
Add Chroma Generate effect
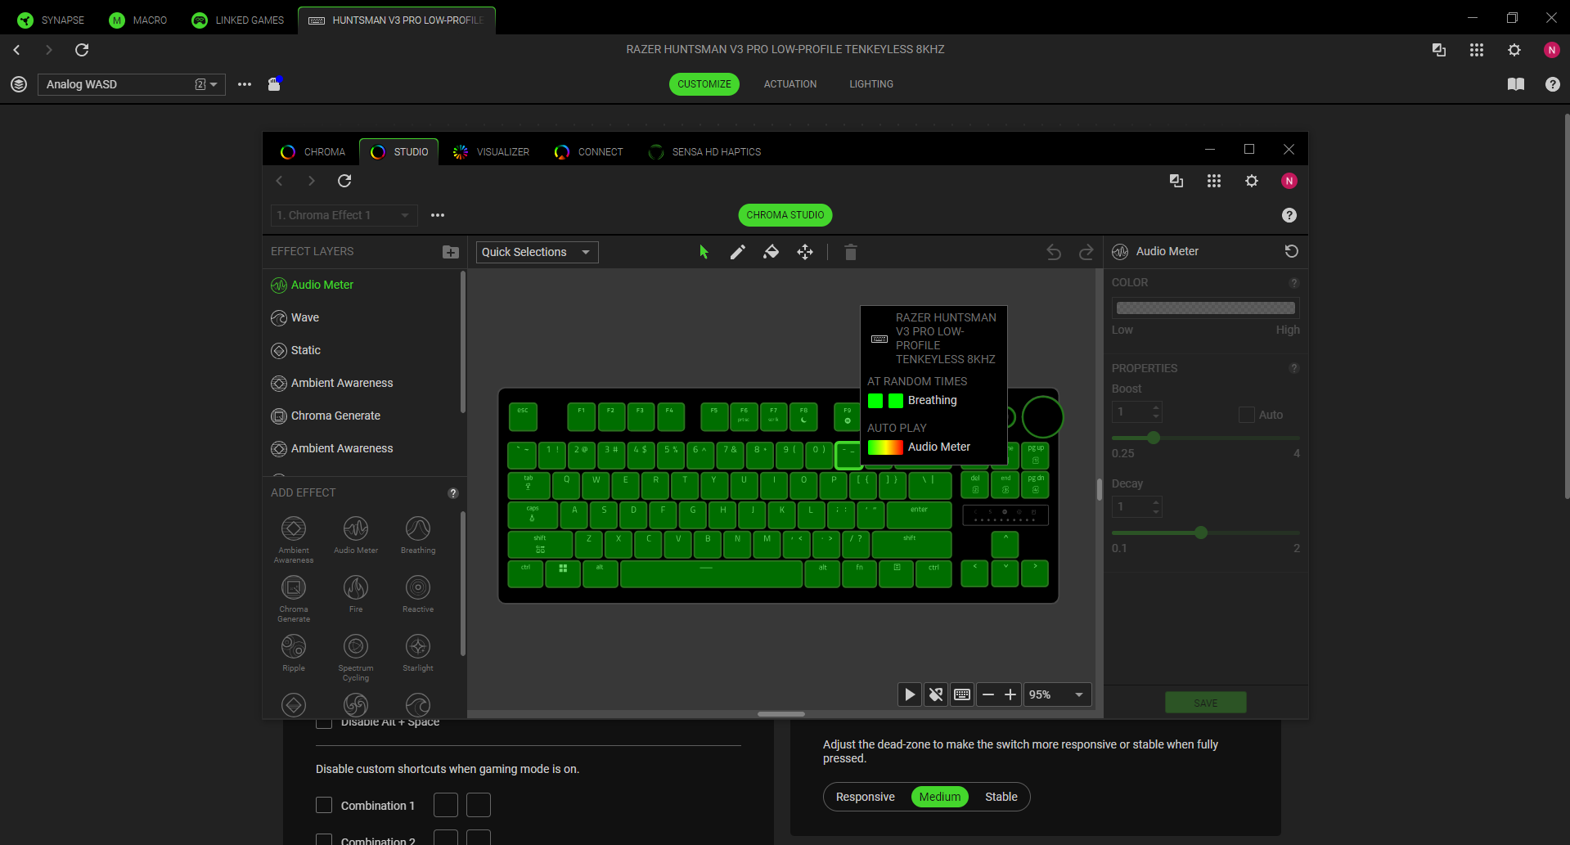294,598
